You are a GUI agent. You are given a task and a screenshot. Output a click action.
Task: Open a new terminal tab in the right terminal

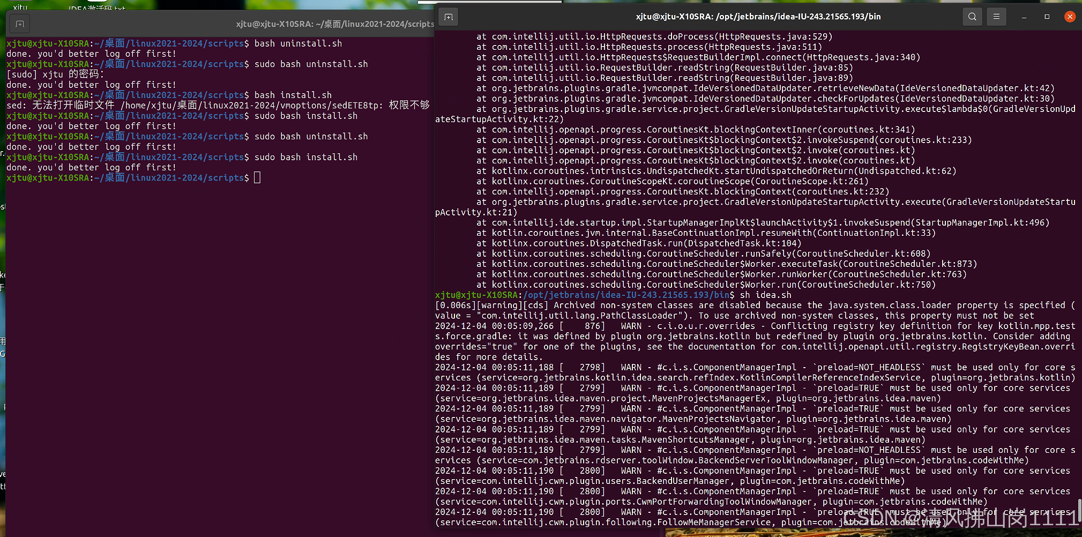point(449,17)
